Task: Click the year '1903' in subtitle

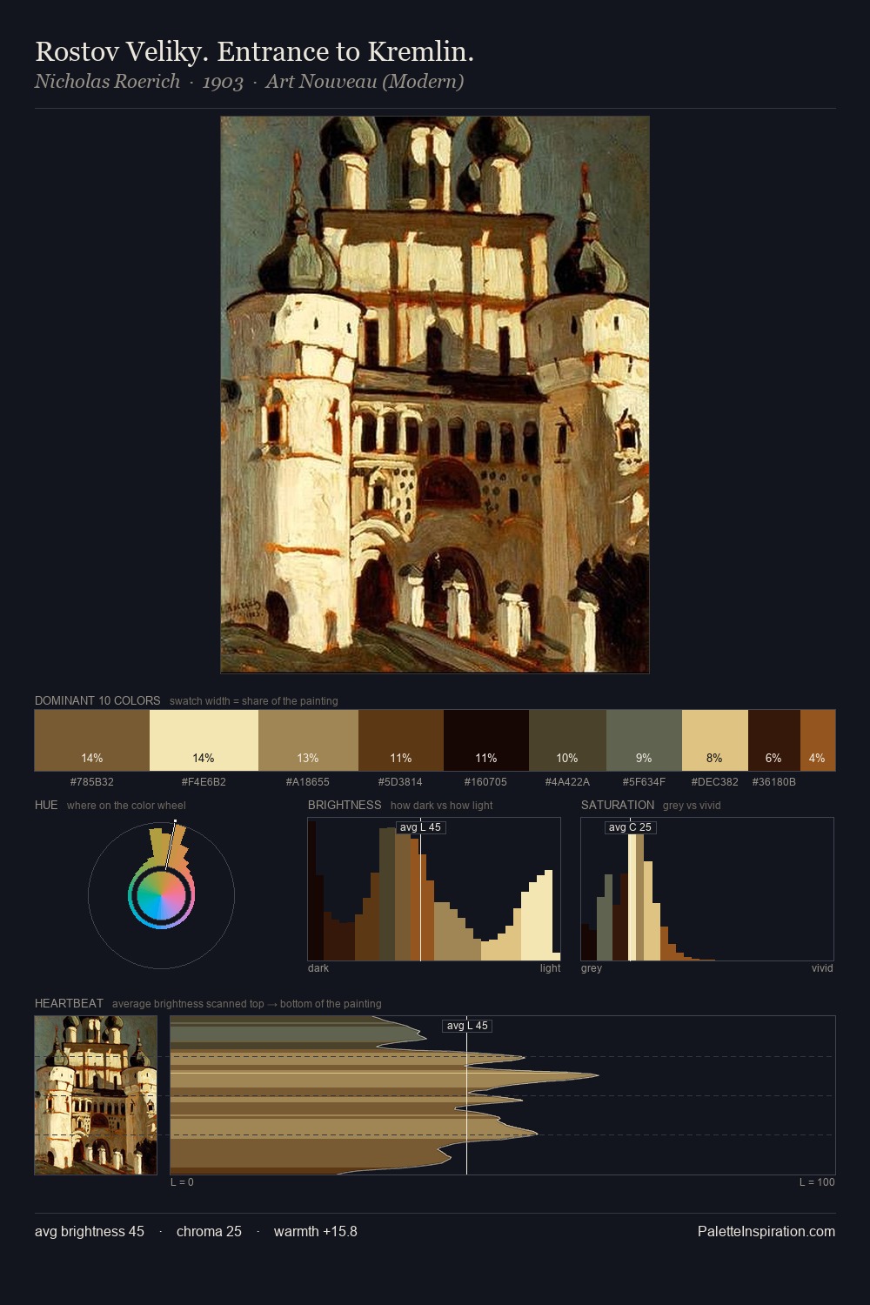Action: [223, 83]
